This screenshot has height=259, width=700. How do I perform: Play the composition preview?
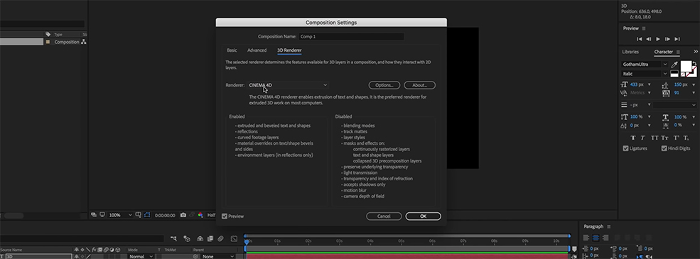(658, 39)
